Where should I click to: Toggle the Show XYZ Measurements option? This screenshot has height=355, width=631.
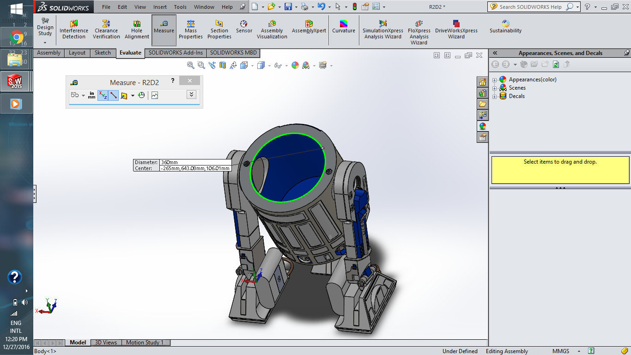pos(103,95)
